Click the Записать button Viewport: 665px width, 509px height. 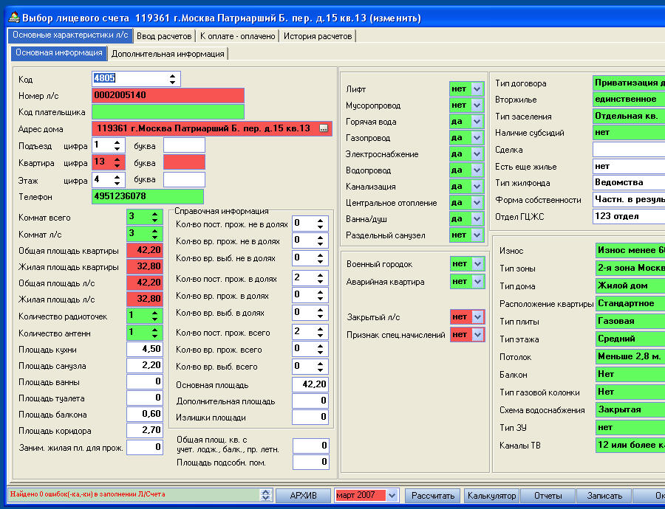(604, 496)
